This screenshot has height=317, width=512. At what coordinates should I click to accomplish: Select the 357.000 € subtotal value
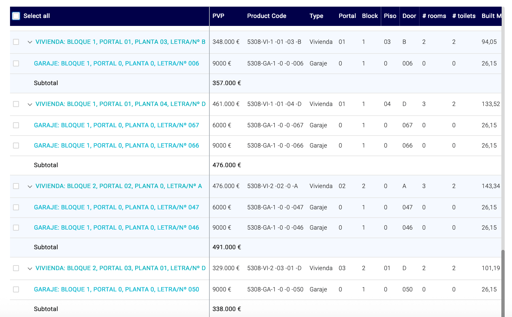[227, 83]
